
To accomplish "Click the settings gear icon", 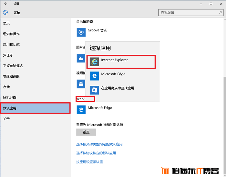I will (x=6, y=13).
